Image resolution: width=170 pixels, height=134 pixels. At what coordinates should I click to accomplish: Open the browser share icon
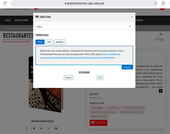[x=163, y=3]
